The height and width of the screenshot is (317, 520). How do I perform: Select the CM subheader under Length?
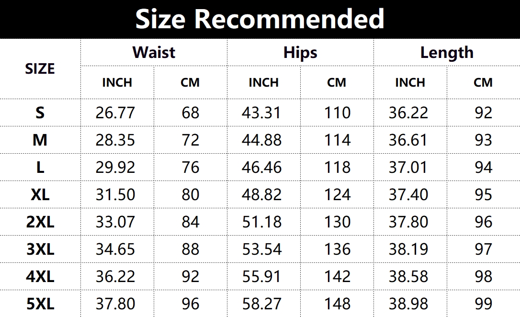click(x=483, y=82)
